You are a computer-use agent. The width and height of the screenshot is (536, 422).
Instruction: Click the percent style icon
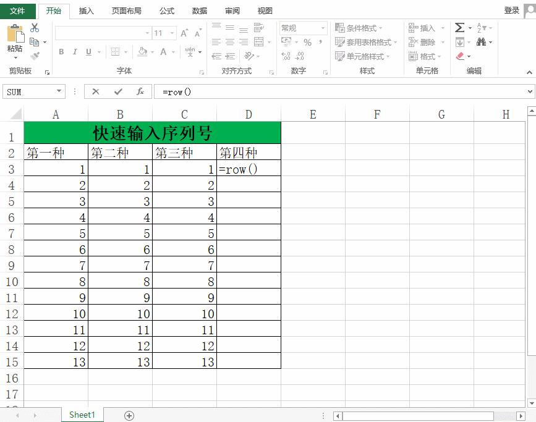pyautogui.click(x=307, y=42)
